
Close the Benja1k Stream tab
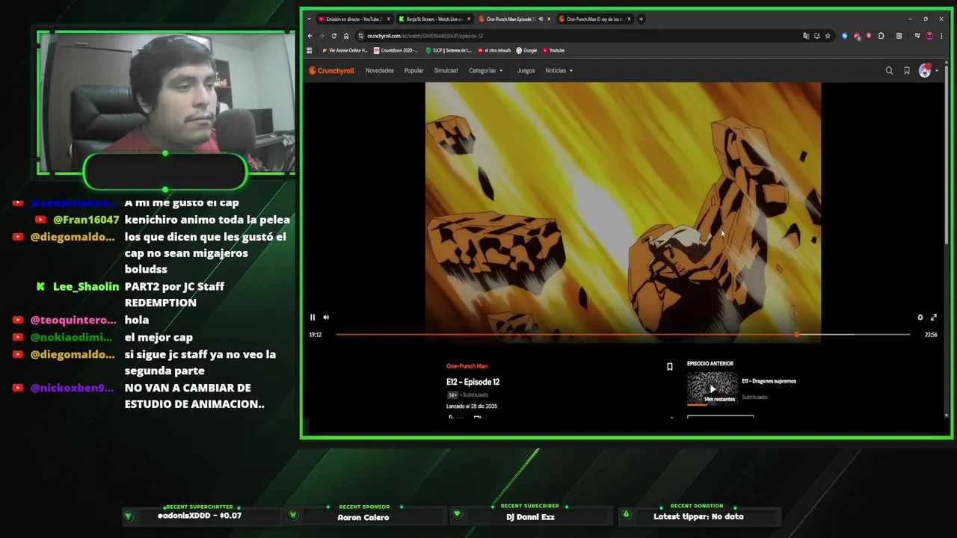coord(470,19)
